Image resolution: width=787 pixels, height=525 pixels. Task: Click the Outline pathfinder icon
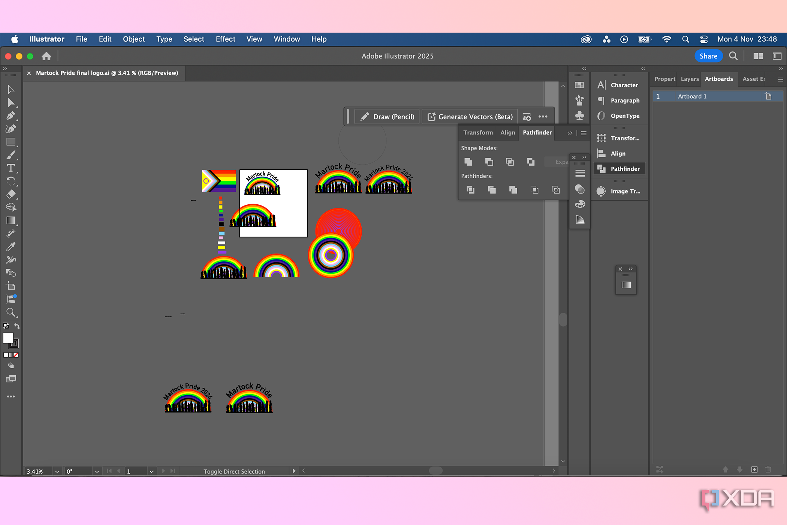click(555, 190)
